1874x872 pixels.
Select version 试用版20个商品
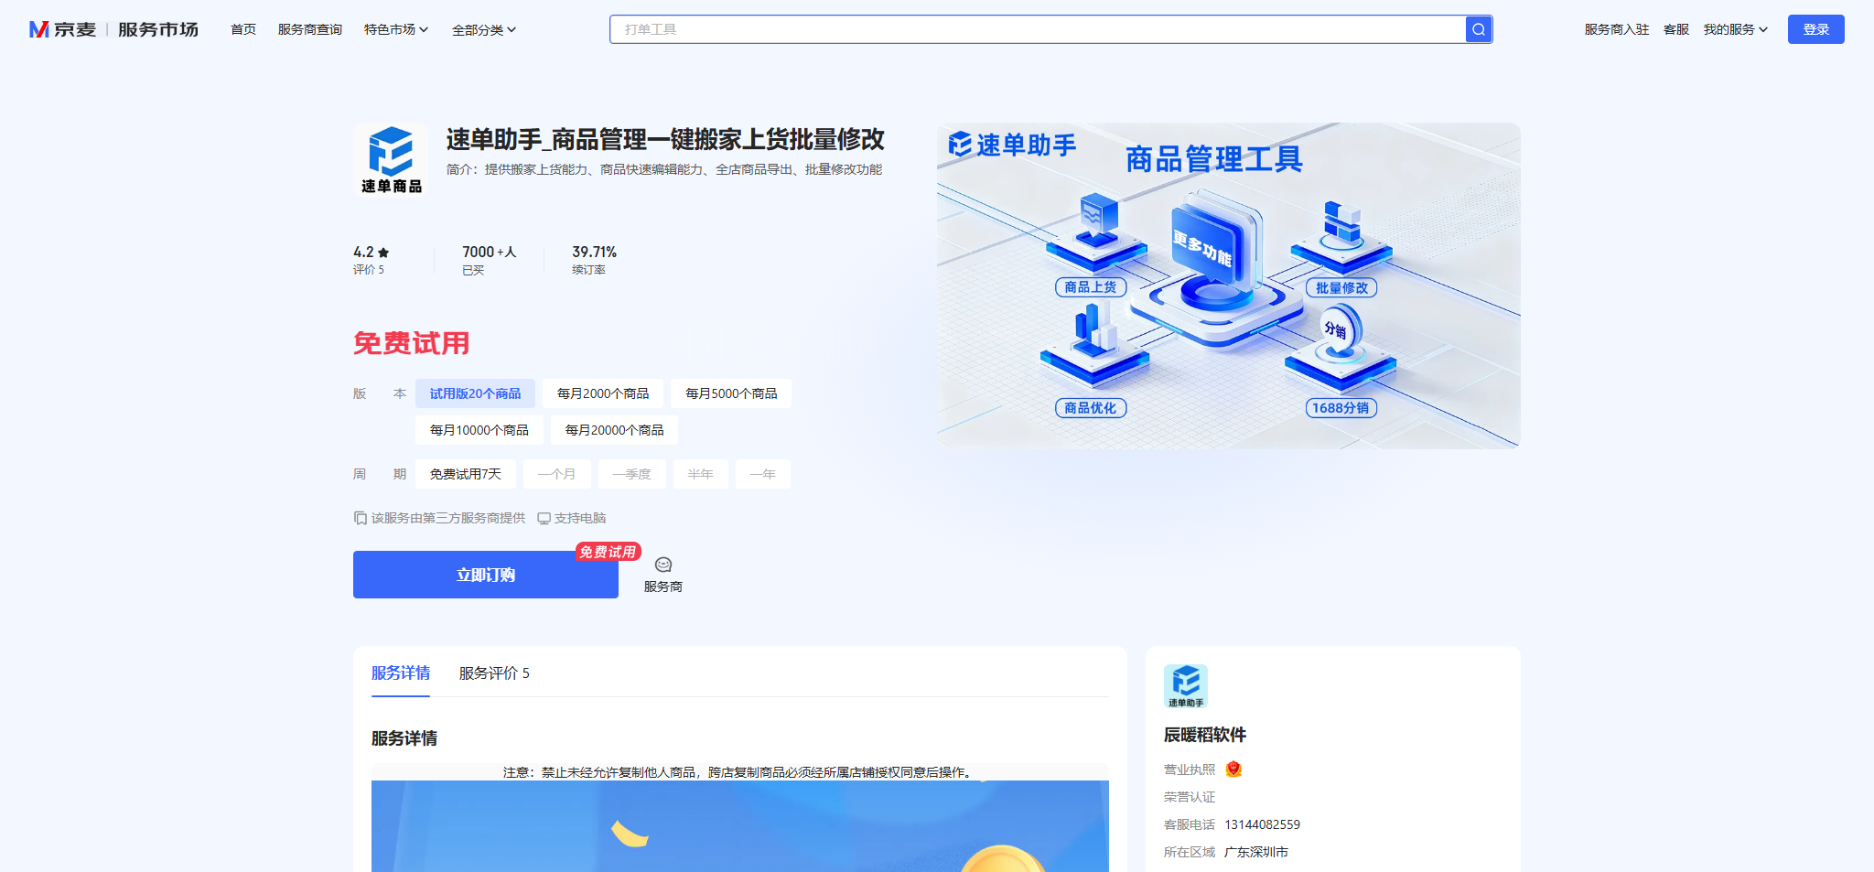(x=475, y=393)
